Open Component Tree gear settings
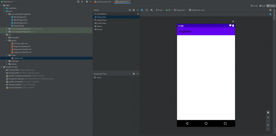This screenshot has height=136, width=276. (134, 74)
